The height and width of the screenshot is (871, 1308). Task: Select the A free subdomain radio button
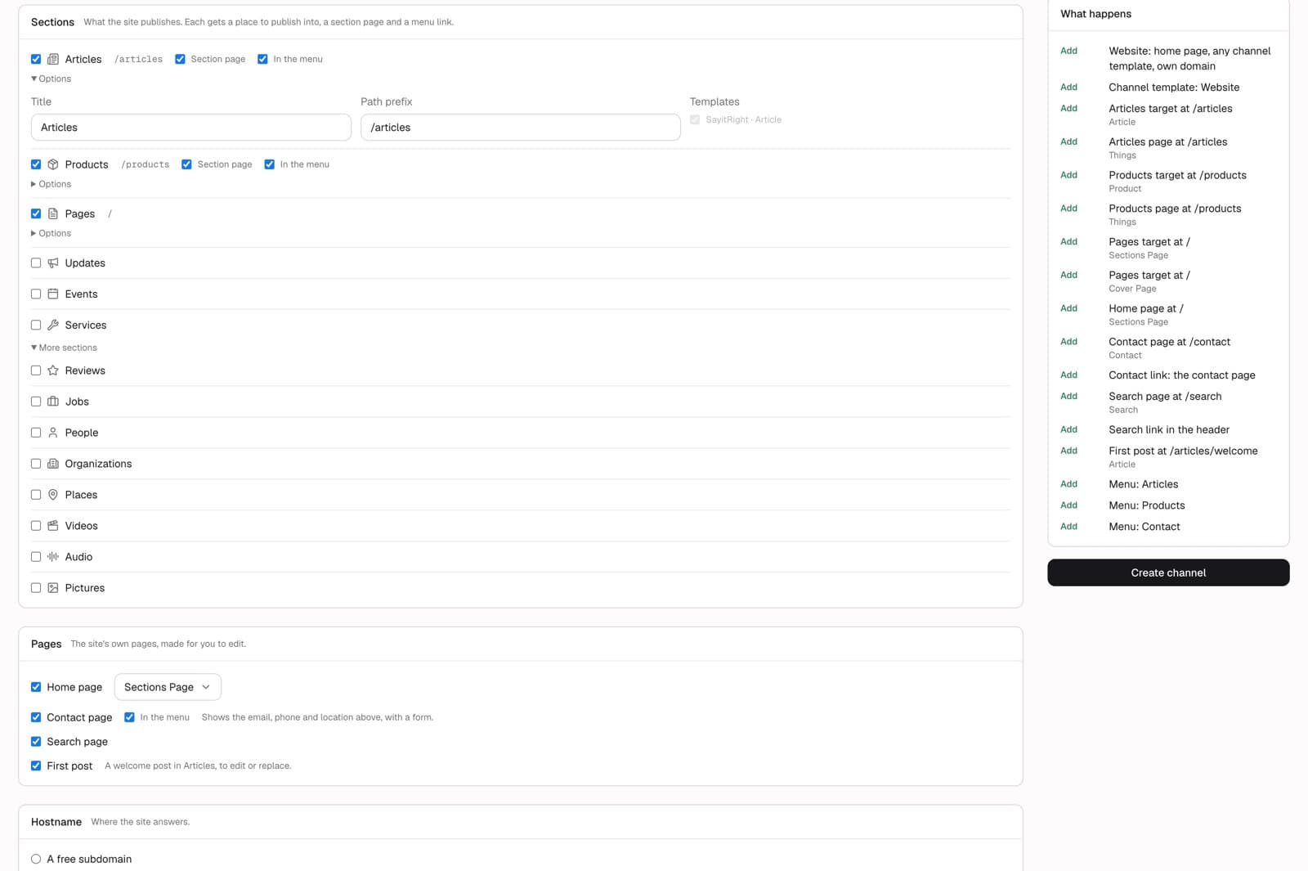point(36,859)
